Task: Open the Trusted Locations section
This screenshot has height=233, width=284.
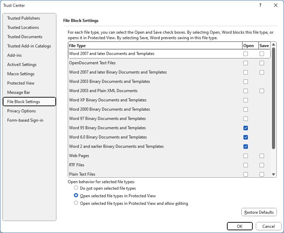Action: pyautogui.click(x=29, y=27)
